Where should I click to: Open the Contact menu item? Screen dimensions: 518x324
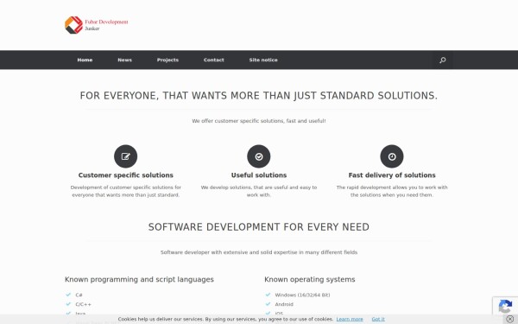point(214,60)
